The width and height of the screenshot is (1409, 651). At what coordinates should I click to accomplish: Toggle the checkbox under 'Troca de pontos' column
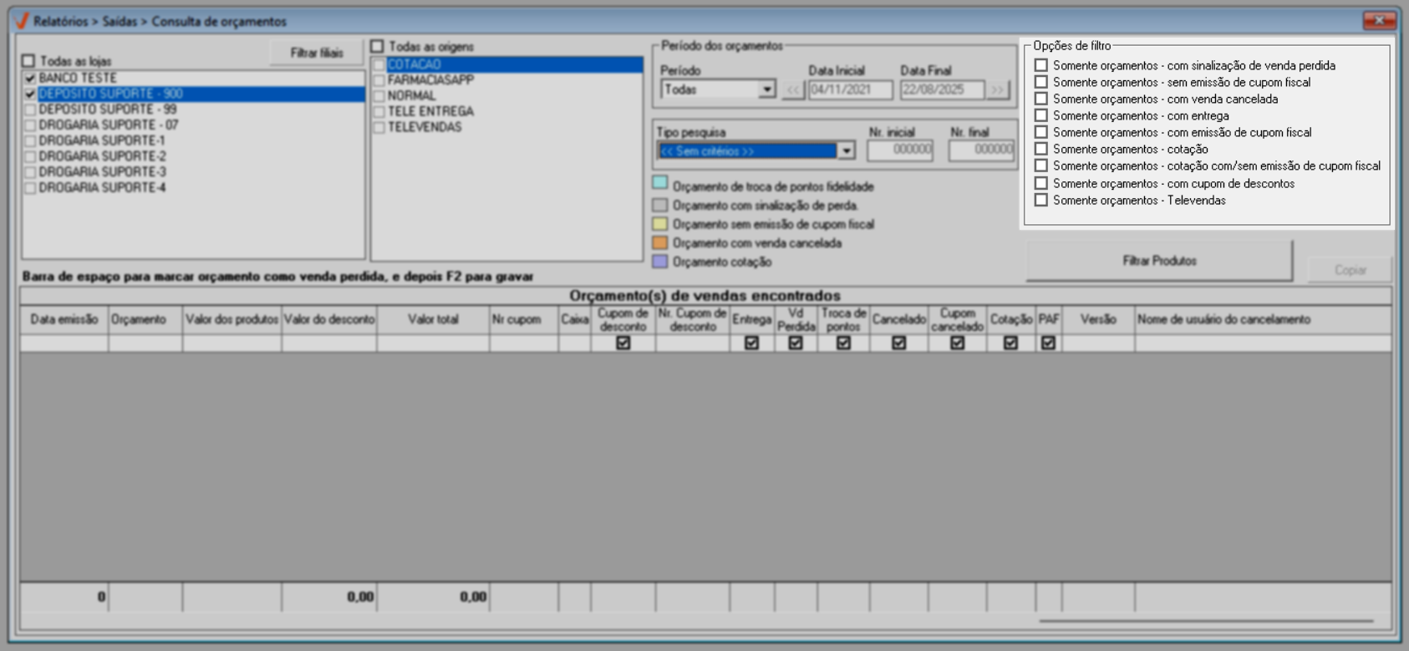coord(843,343)
